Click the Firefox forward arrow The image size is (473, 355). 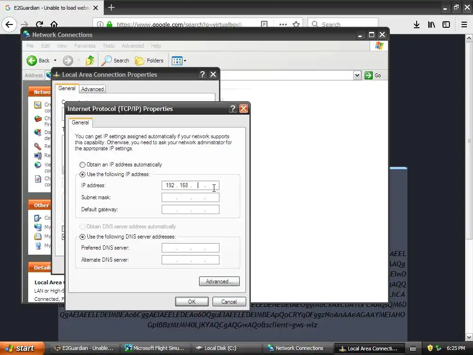pyautogui.click(x=25, y=24)
